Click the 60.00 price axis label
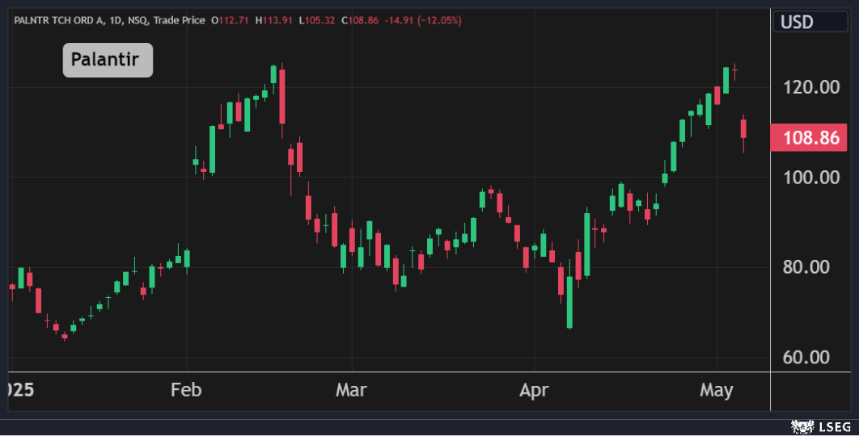The width and height of the screenshot is (859, 436). point(813,358)
